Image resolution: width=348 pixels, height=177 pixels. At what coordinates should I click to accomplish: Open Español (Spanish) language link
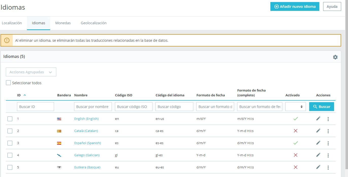click(88, 143)
